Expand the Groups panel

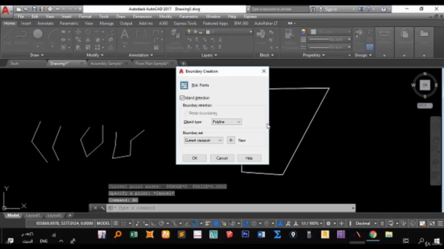coord(363,55)
